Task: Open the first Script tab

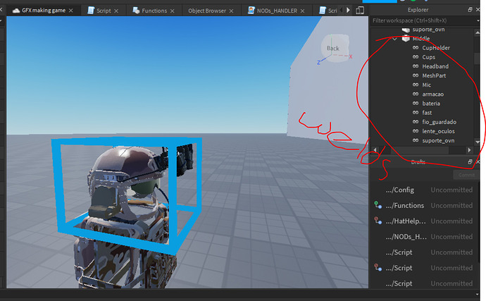Action: pos(104,11)
